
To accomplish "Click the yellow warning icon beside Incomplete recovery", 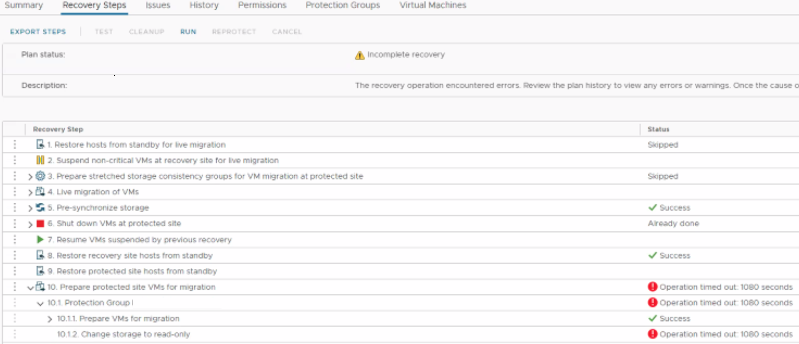I will click(x=360, y=55).
